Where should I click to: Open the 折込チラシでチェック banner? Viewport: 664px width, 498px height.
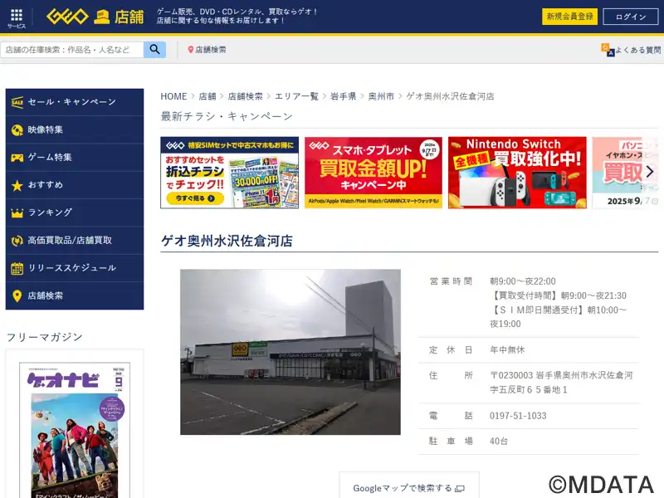[230, 173]
